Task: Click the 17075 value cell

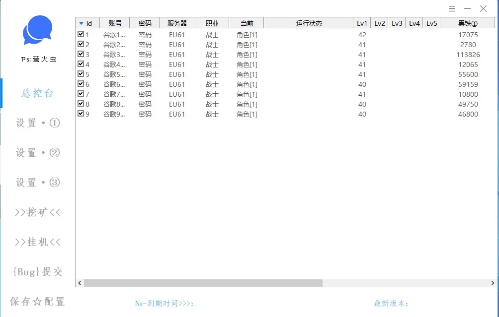Action: (468, 35)
